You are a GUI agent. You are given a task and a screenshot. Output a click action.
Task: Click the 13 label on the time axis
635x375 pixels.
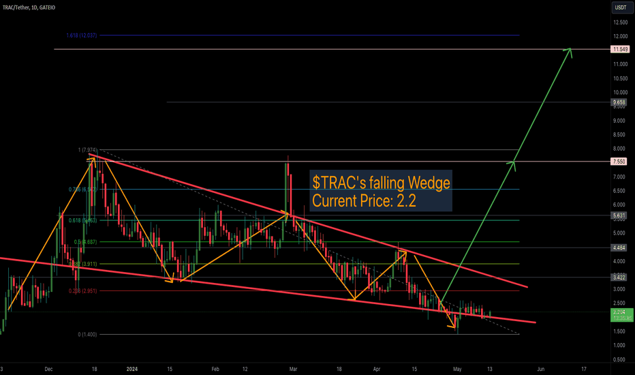[x=490, y=369]
